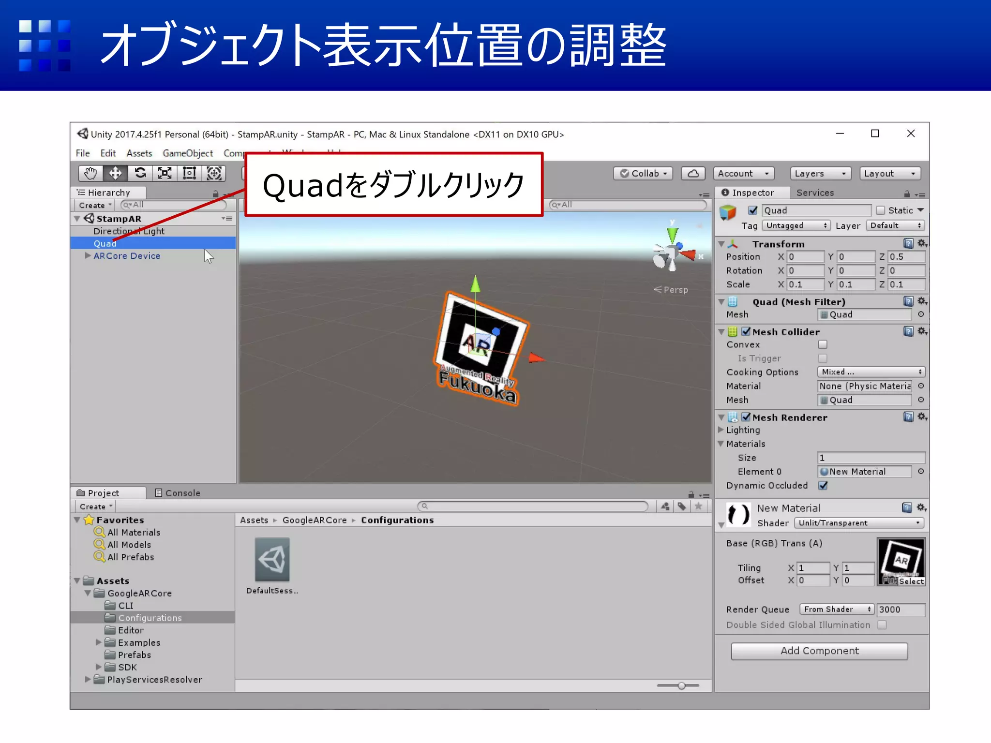
Task: Toggle the Quad active checkbox
Action: point(752,210)
